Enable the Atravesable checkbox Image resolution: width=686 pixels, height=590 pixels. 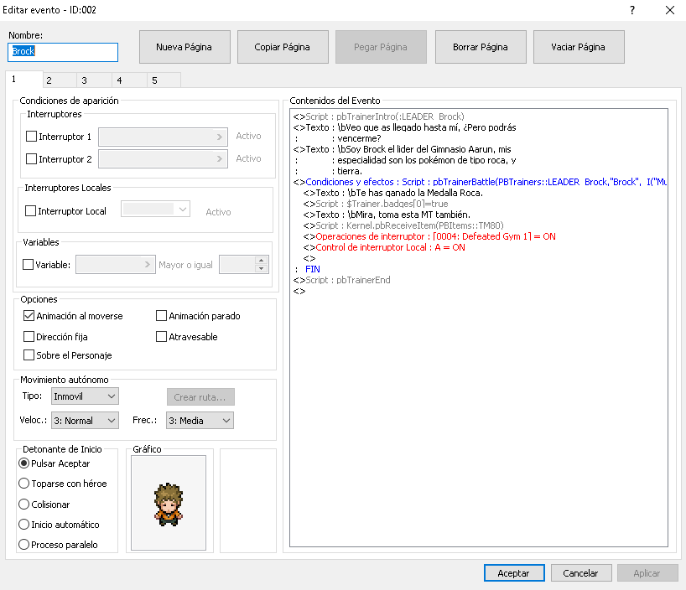162,337
